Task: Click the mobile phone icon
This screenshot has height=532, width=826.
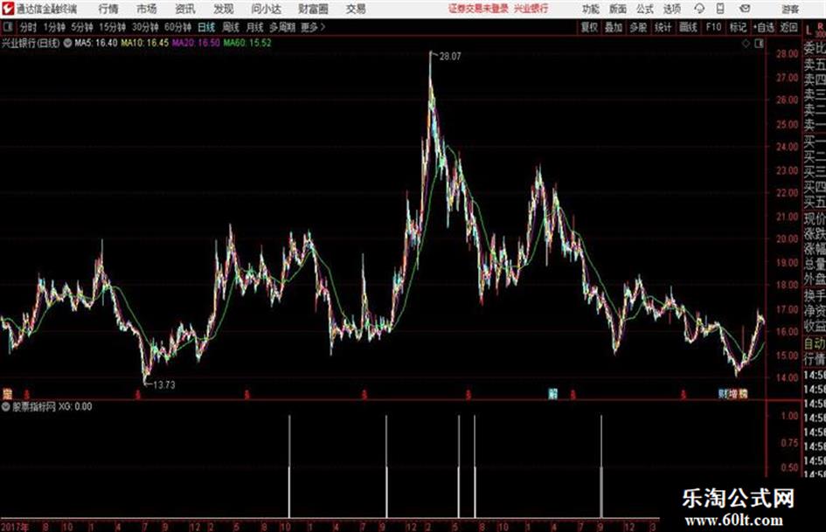Action: 720,9
